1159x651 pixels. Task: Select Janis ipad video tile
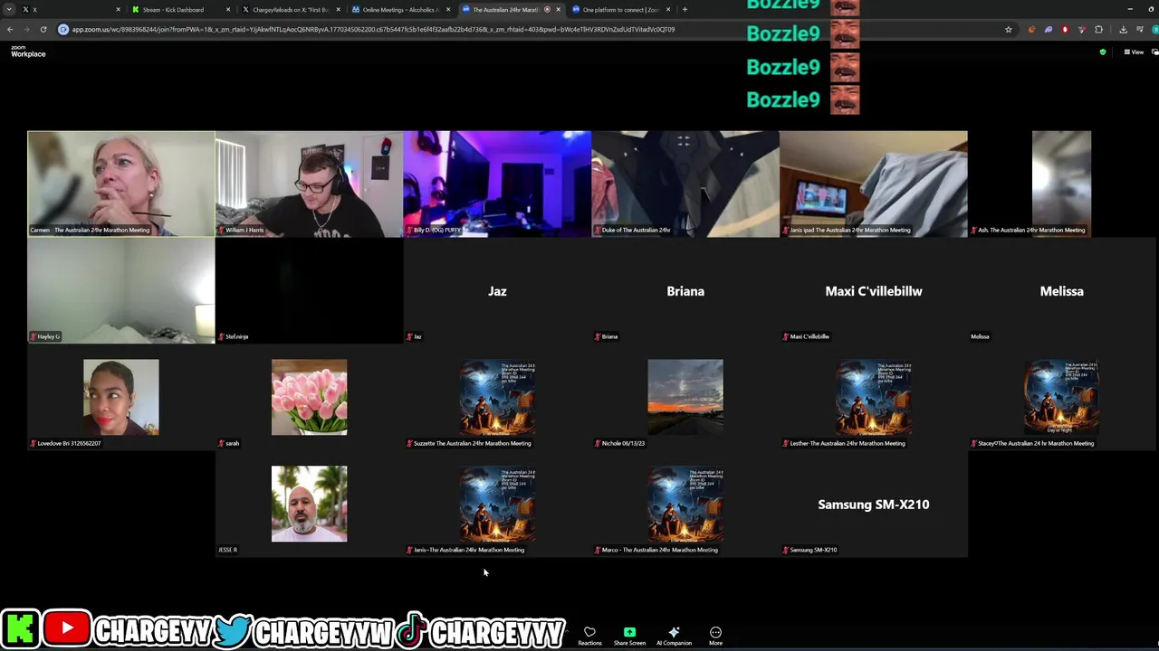pyautogui.click(x=874, y=184)
